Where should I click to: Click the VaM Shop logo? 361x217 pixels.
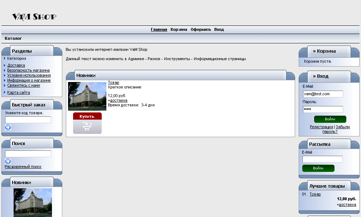(34, 16)
